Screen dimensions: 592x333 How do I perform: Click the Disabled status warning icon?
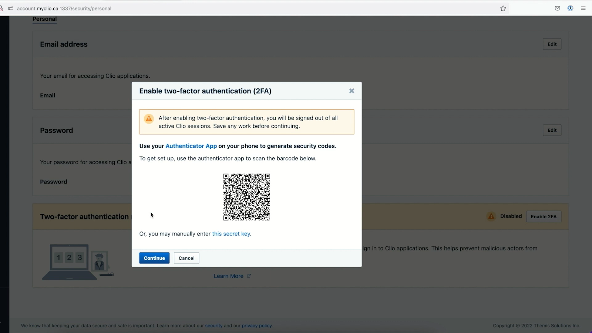tap(491, 216)
